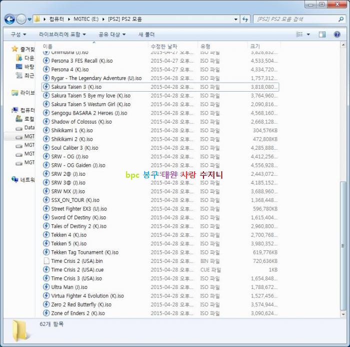Select file name SSX_ON_TOUR (K).iso
This screenshot has height=347, width=350.
click(75, 200)
